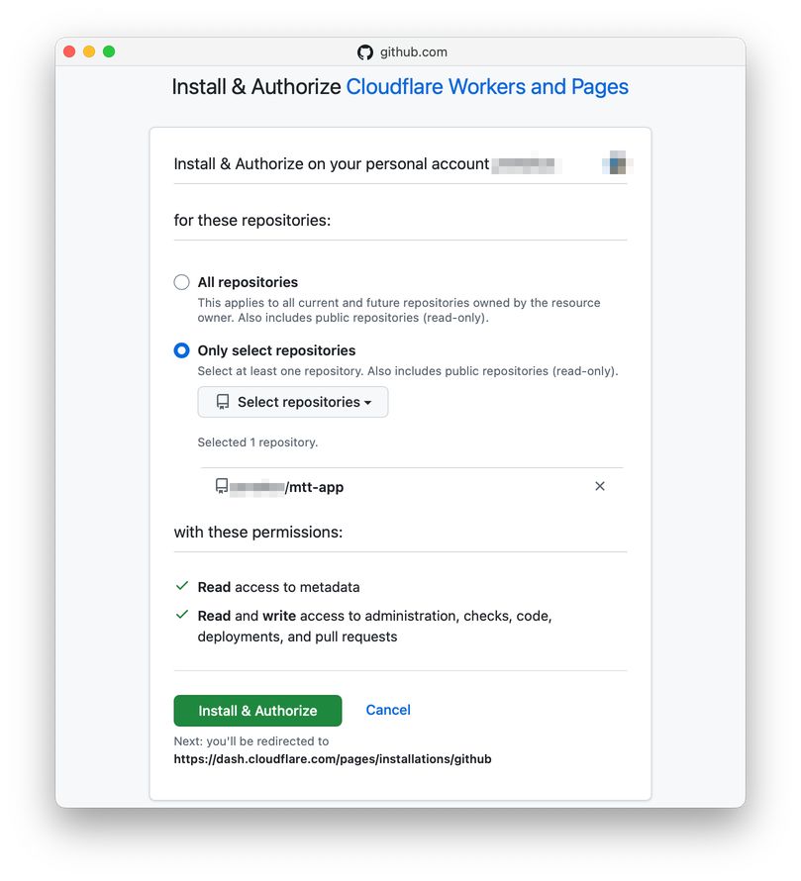
Task: Click the mtt-app repository name
Action: point(316,487)
